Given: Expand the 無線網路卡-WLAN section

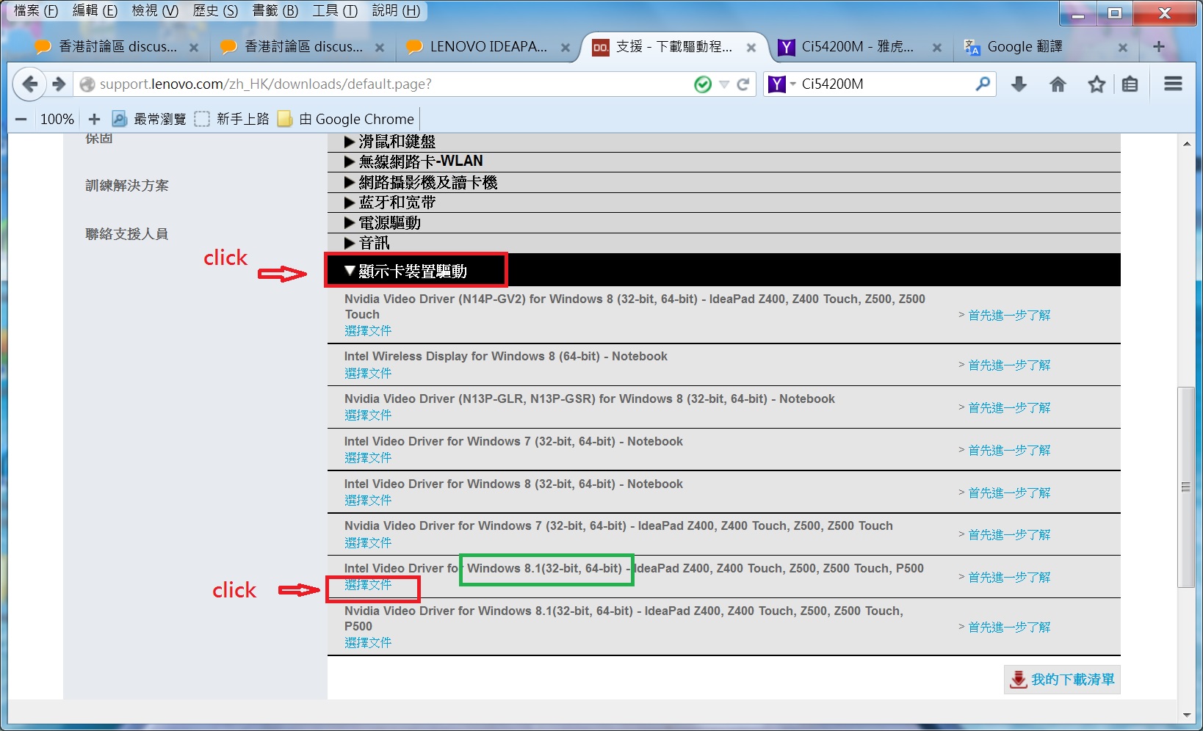Looking at the screenshot, I should 723,161.
